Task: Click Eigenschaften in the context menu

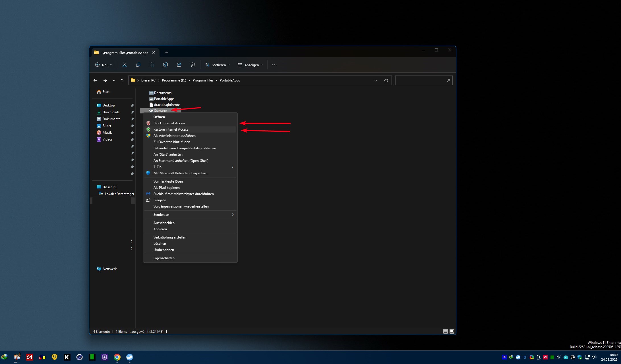Action: point(164,258)
